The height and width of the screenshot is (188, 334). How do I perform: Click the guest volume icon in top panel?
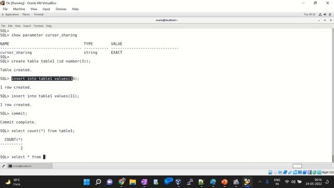(x=325, y=15)
